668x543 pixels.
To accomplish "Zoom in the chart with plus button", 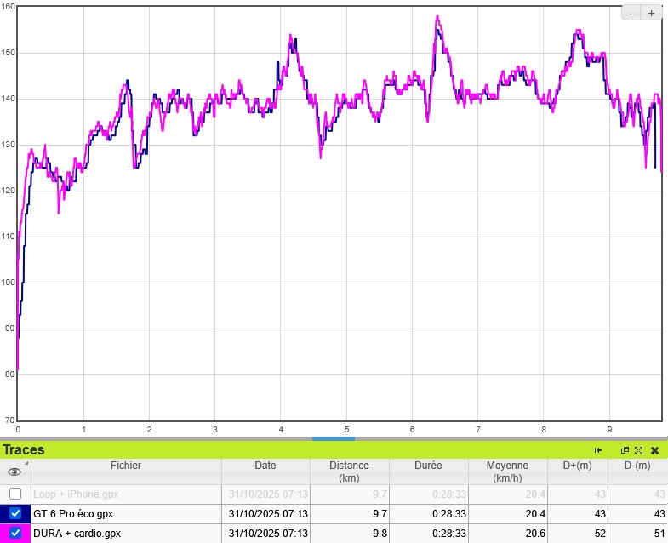I will coord(652,13).
